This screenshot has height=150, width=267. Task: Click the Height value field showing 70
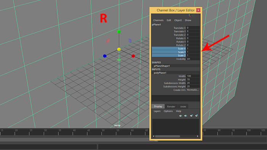click(x=193, y=80)
